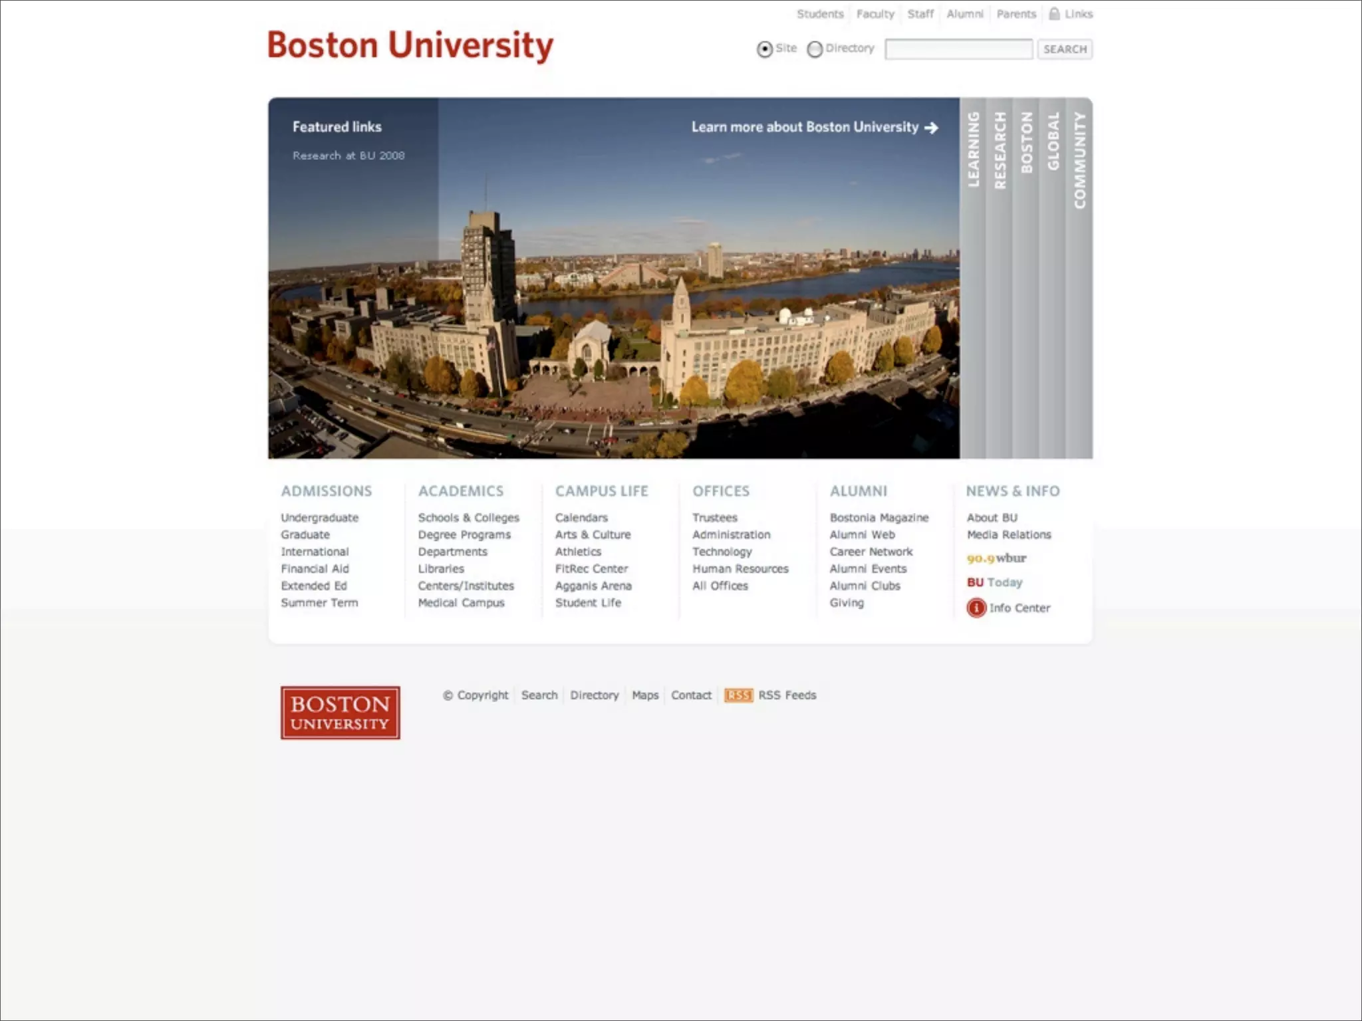Open the Students top navigation link
Screen dimensions: 1362x1021
[820, 14]
